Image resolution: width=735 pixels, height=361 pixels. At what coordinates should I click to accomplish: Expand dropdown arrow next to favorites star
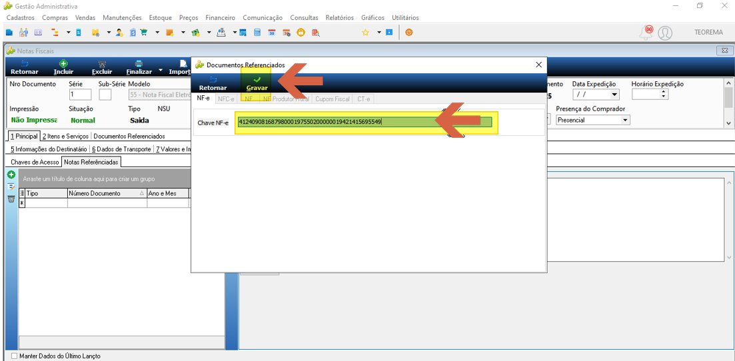click(x=378, y=33)
